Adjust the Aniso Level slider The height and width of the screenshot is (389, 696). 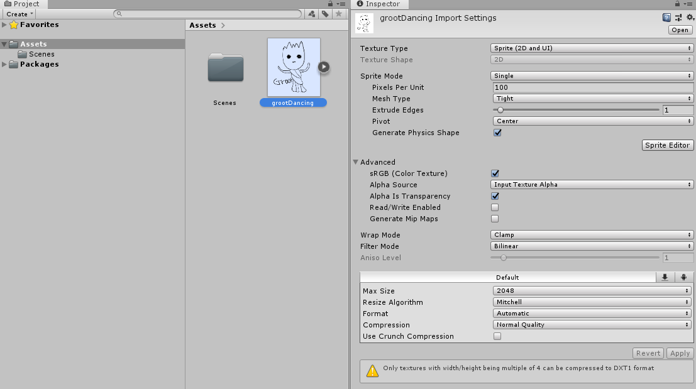tap(575, 257)
